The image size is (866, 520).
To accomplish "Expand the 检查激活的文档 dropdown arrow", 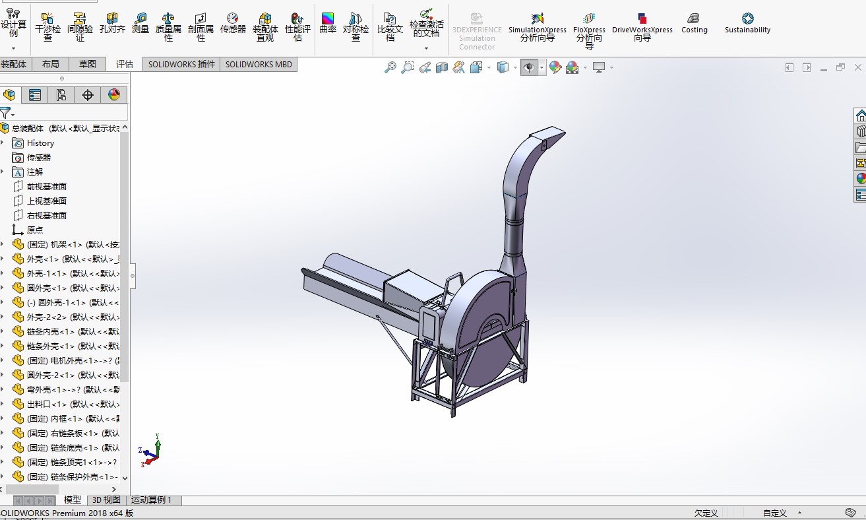I will click(426, 48).
